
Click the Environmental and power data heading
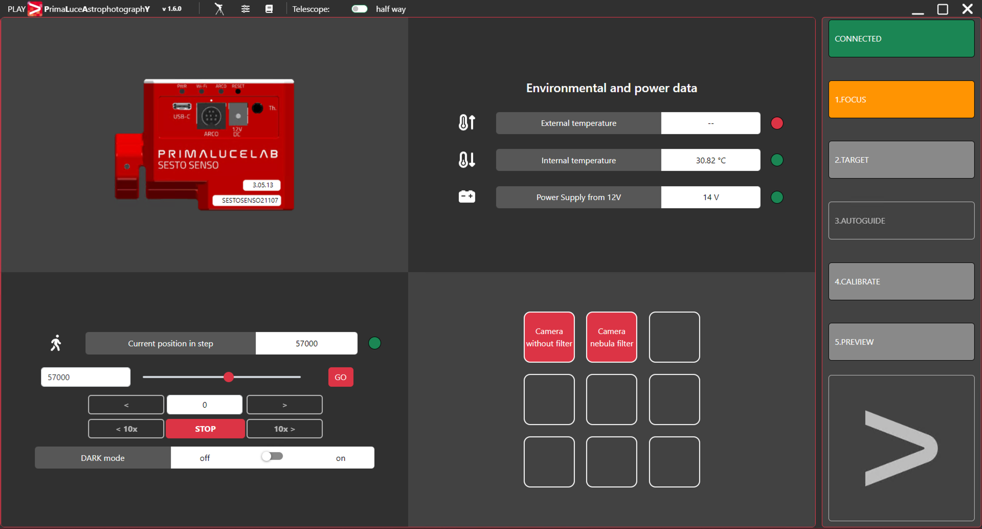click(611, 88)
